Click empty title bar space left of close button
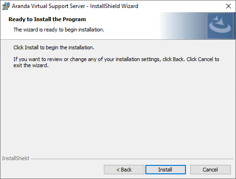This screenshot has height=179, width=236. point(181,6)
